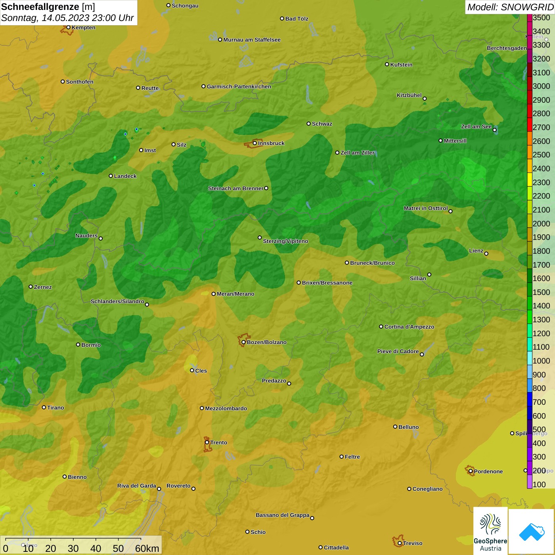555x555 pixels.
Task: Click the Conegliano label
Action: (427, 489)
